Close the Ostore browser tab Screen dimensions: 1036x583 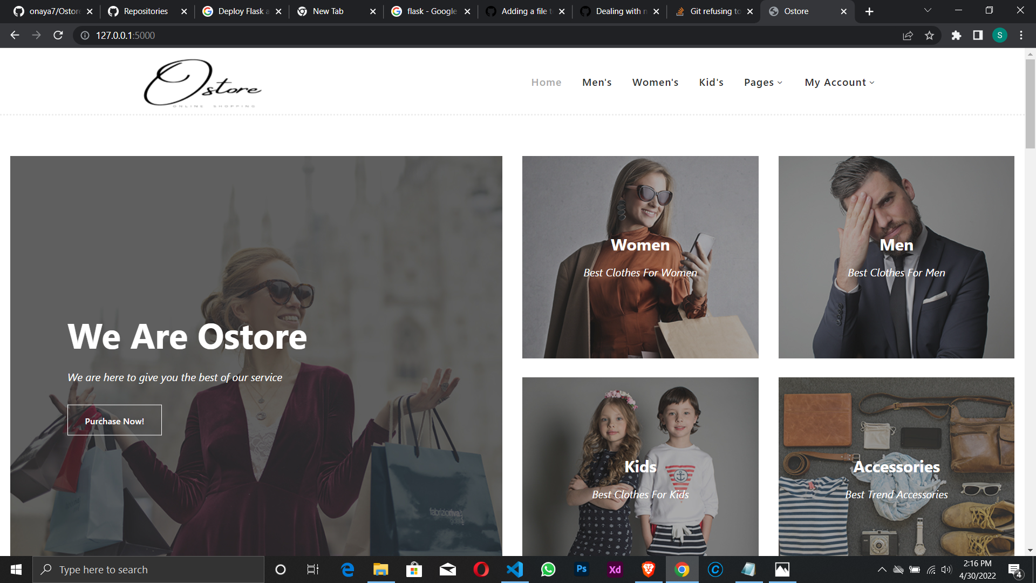843,11
